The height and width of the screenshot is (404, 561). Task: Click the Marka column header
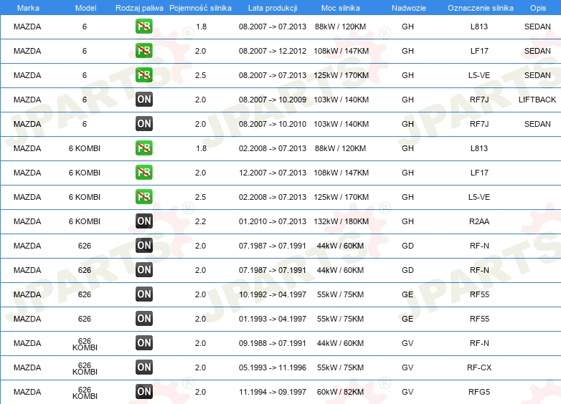(x=28, y=8)
